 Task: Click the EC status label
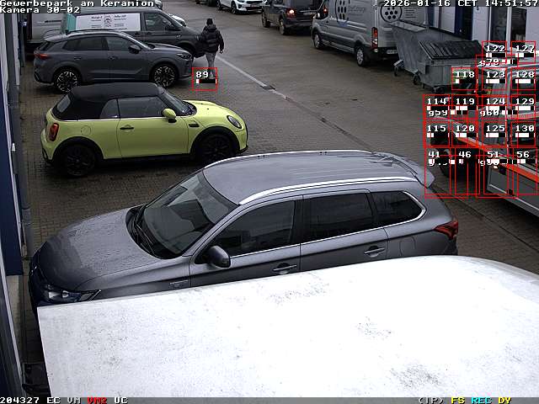coord(53,400)
